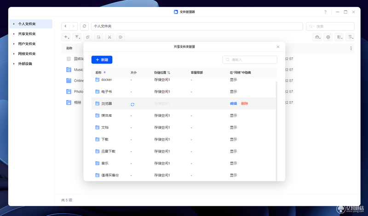368x216 pixels.
Task: Click the copy toolbar icon
Action: (x=87, y=37)
